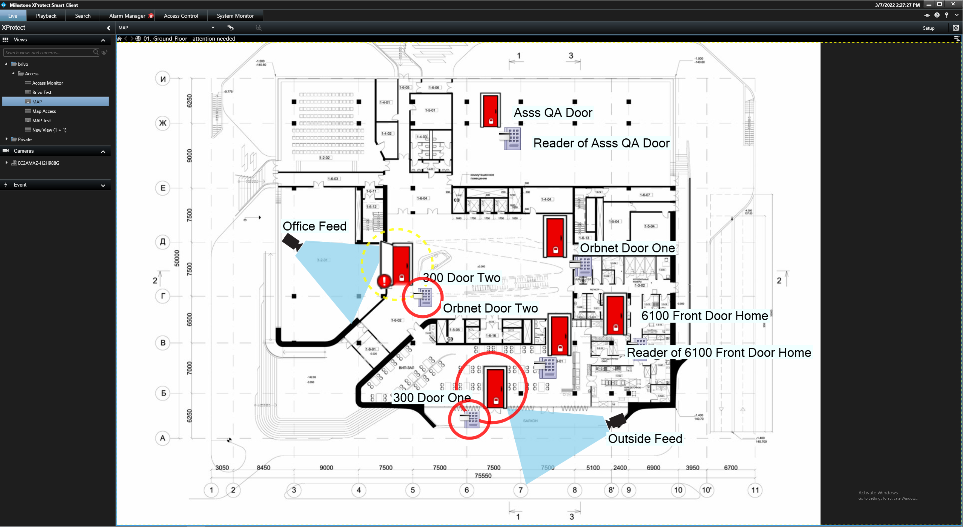Click the '01._Ground_Floor - attention needed' title
Viewport: 963px width, 527px height.
[x=189, y=39]
